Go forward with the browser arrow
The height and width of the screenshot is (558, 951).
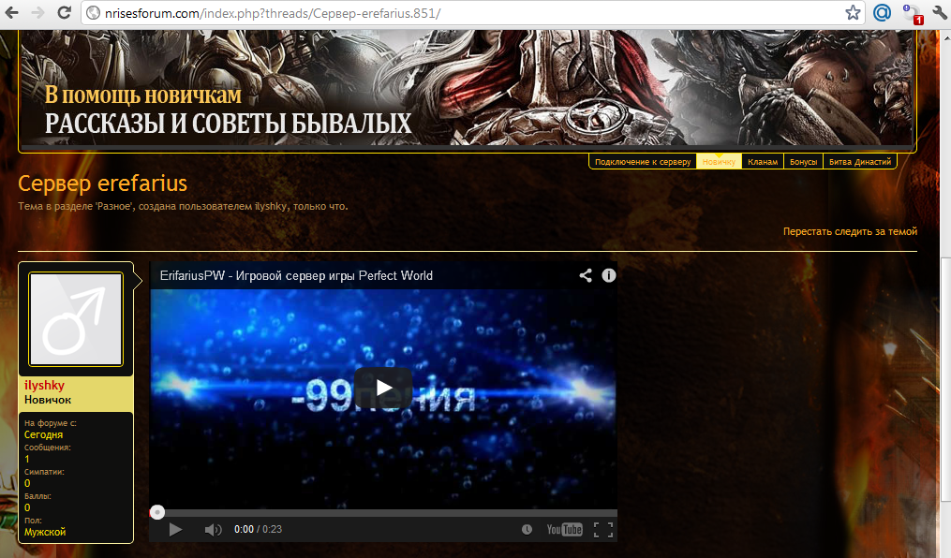click(x=37, y=13)
